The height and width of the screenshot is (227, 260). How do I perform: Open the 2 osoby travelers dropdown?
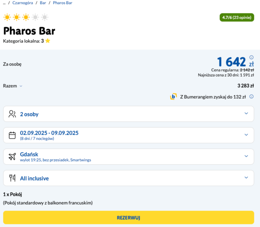128,114
